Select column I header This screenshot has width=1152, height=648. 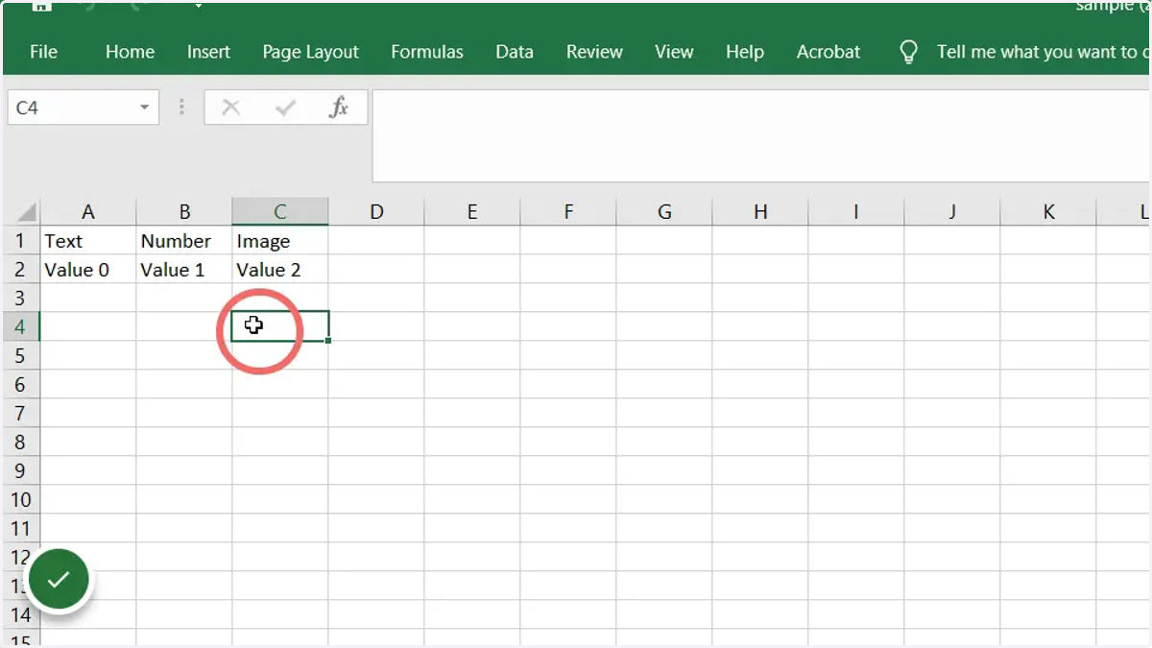tap(856, 212)
